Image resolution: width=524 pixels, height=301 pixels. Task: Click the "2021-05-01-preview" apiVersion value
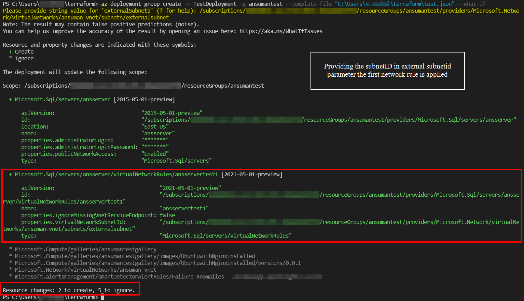pyautogui.click(x=190, y=188)
